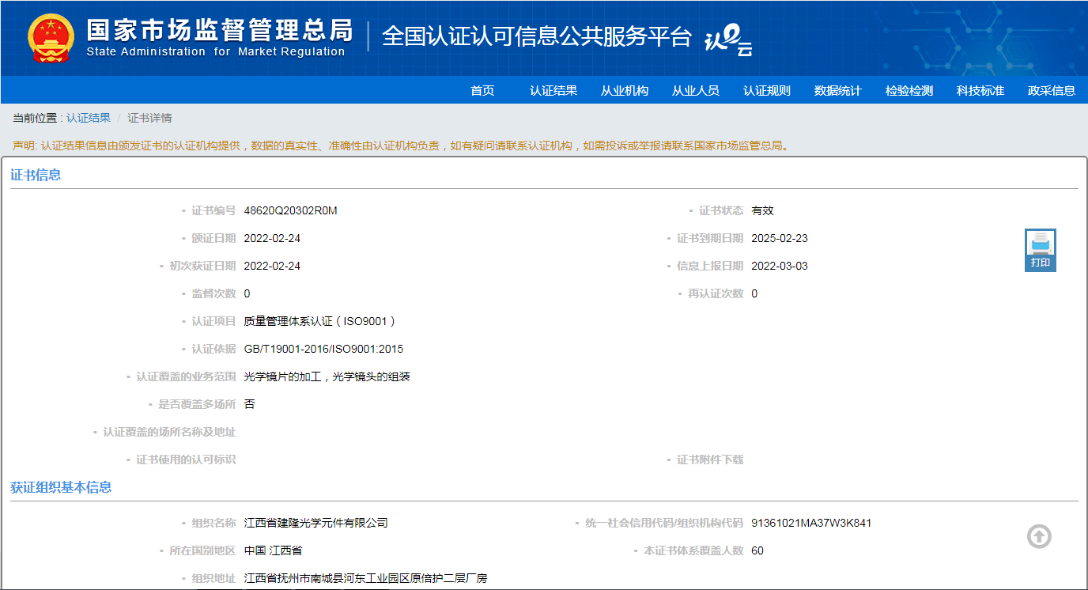
Task: Open the 首页 menu item
Action: pyautogui.click(x=482, y=91)
